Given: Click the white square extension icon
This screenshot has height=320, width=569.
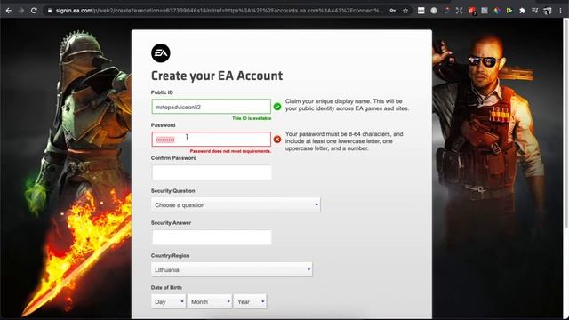Looking at the screenshot, I should coord(421,11).
